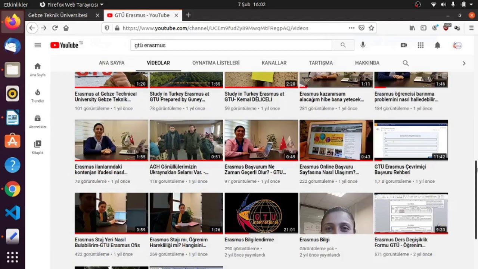The image size is (478, 269).
Task: Click the search magnifier button next to search box
Action: [343, 45]
